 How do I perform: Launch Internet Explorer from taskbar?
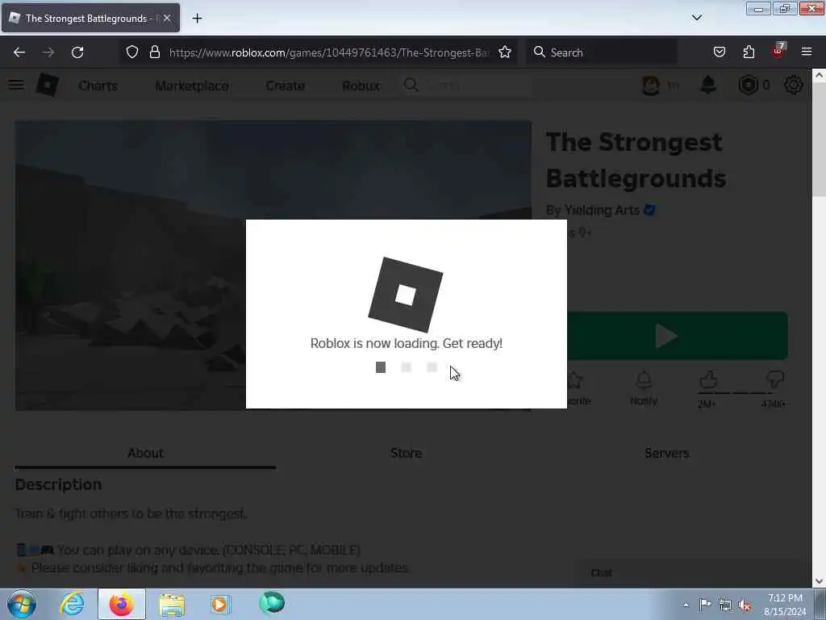click(x=72, y=604)
